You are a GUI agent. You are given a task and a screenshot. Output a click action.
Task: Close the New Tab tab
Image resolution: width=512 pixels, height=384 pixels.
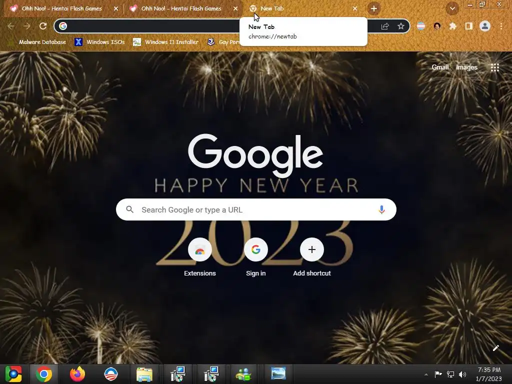(x=355, y=8)
